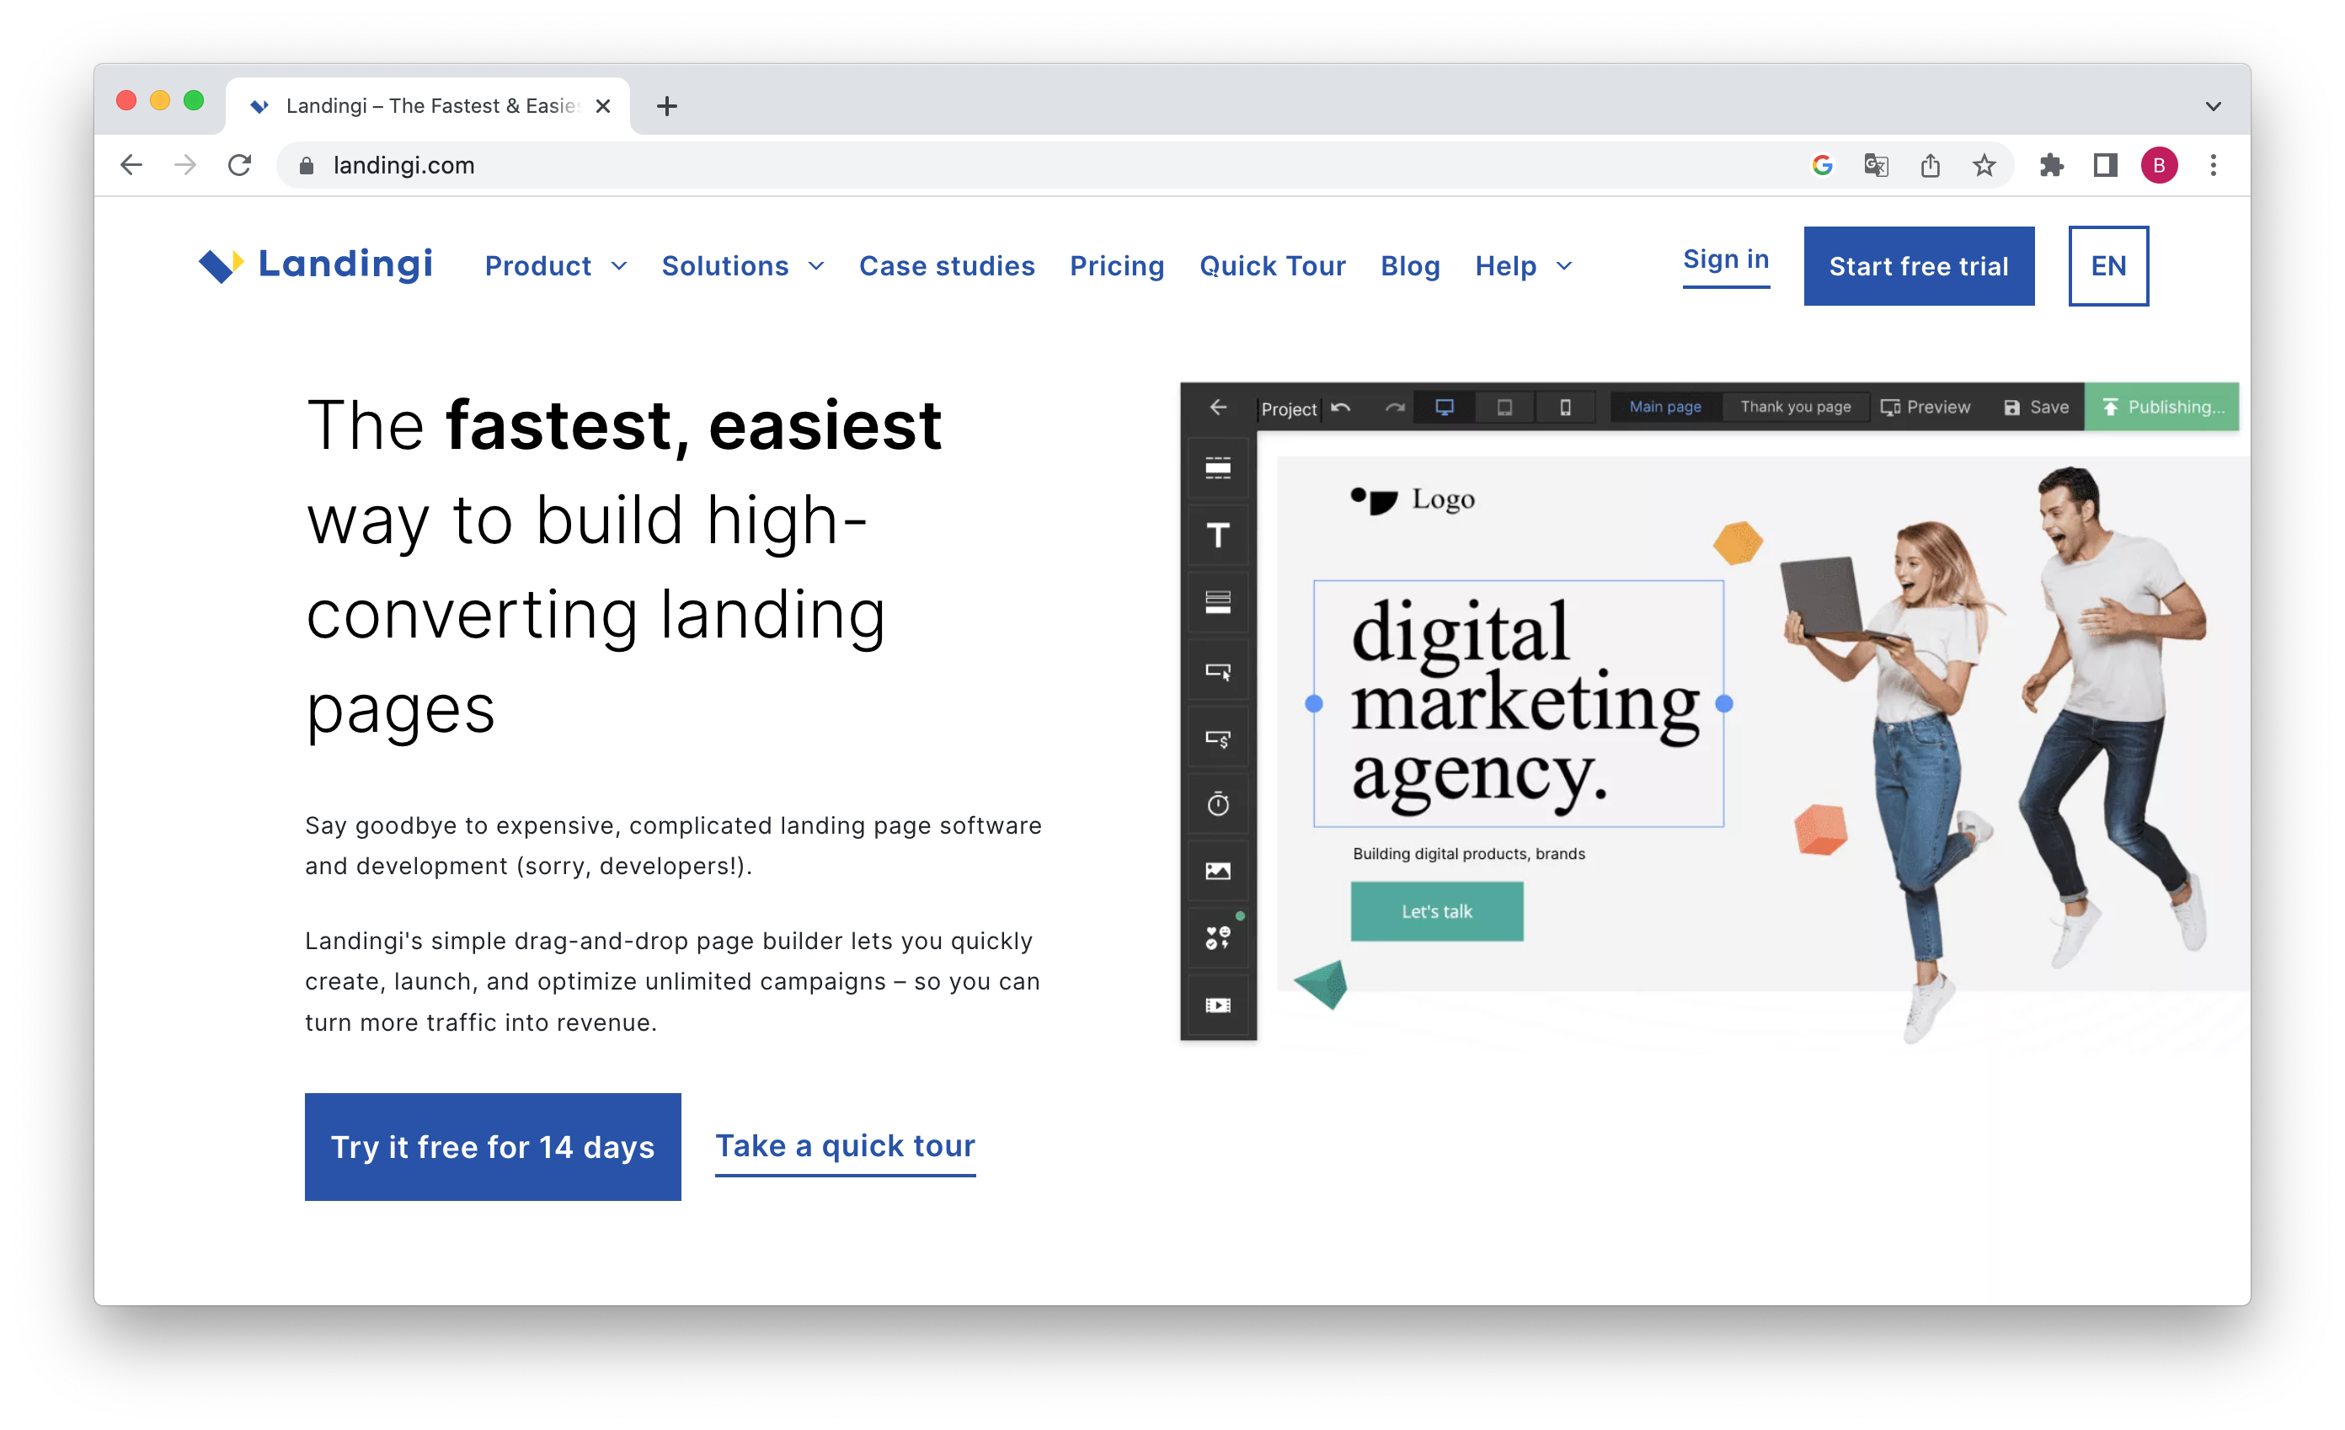Click the green Publishing button

2161,406
